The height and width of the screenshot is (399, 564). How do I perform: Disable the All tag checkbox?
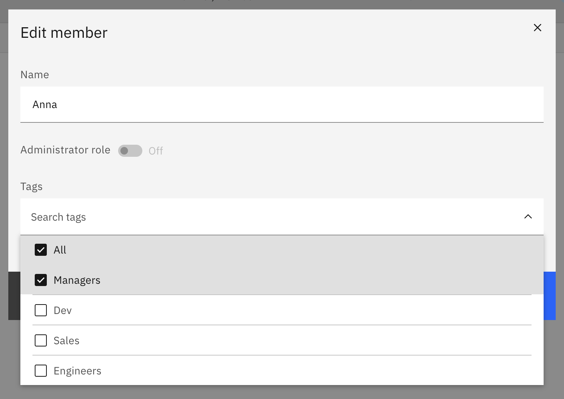pos(41,250)
